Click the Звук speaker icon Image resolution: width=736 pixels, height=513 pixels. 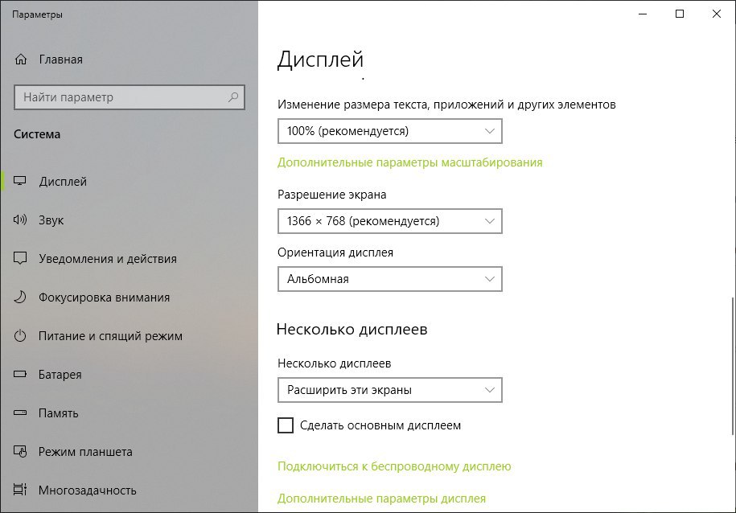pyautogui.click(x=20, y=220)
